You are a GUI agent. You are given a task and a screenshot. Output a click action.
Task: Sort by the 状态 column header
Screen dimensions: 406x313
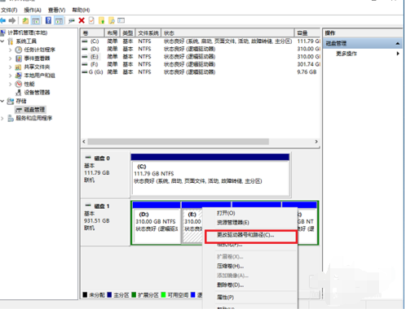pyautogui.click(x=227, y=33)
